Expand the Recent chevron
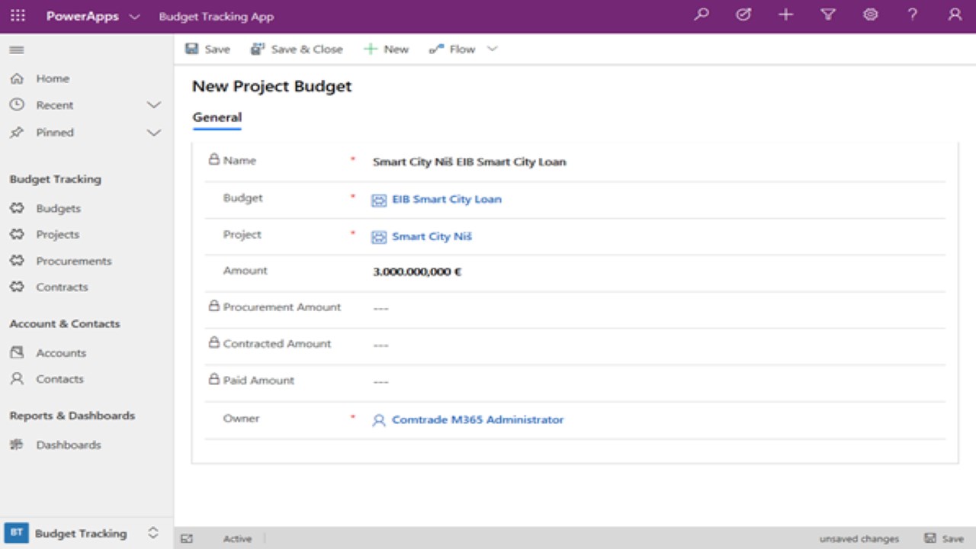Image resolution: width=976 pixels, height=549 pixels. pyautogui.click(x=154, y=105)
